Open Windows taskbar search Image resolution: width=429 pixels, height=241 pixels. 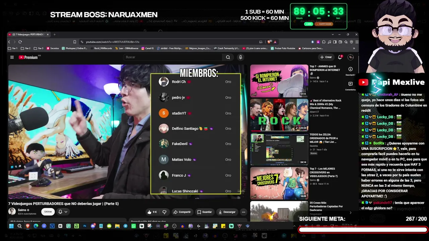(x=19, y=226)
